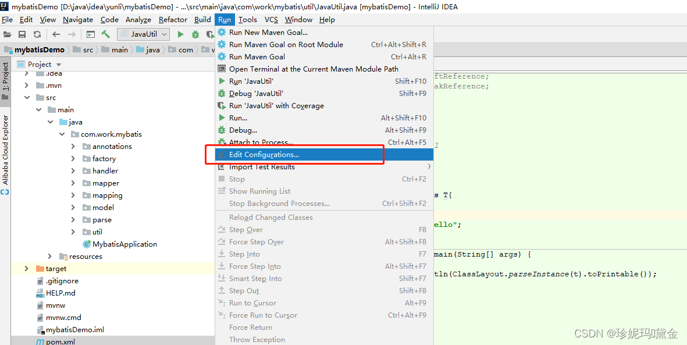
Task: Click the Open folder icon in the toolbar
Action: [x=7, y=34]
